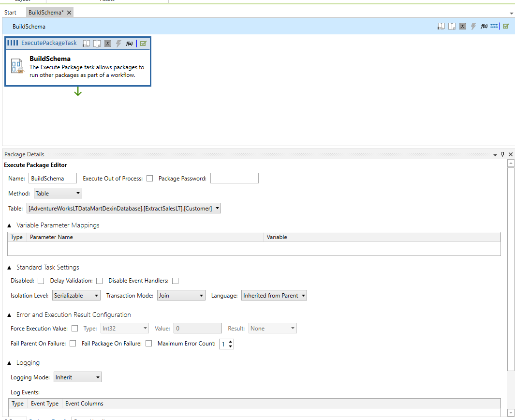Open Transaction Mode dropdown showing Join
515x420 pixels.
pos(181,296)
